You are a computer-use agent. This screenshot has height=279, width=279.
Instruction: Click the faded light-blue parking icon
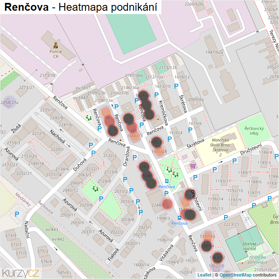247,220
